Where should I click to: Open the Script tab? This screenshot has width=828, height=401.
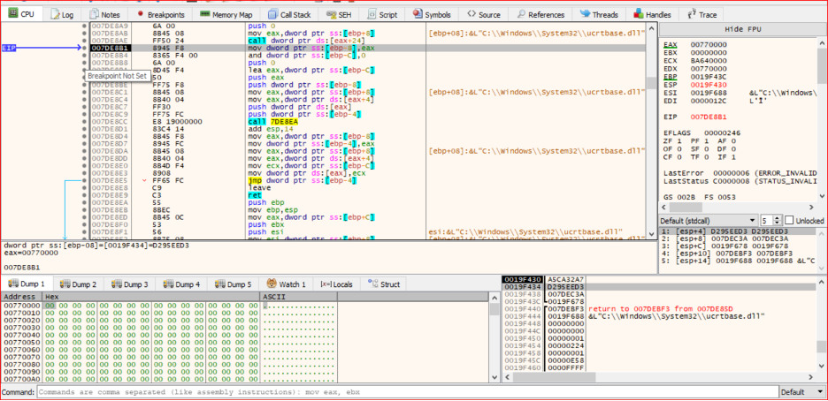(x=382, y=15)
